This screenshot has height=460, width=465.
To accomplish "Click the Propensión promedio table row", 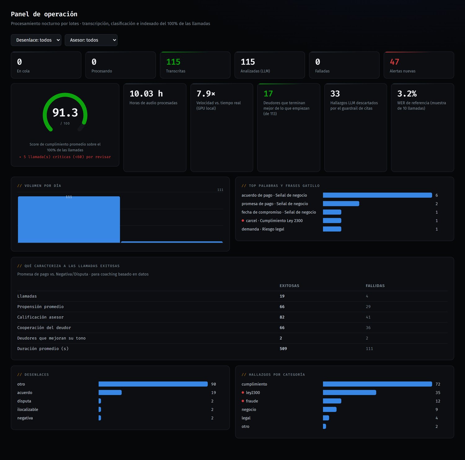I will [232, 307].
